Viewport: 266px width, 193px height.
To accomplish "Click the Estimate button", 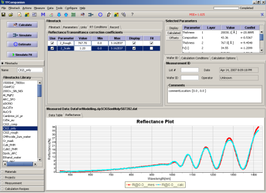I will tap(22, 44).
